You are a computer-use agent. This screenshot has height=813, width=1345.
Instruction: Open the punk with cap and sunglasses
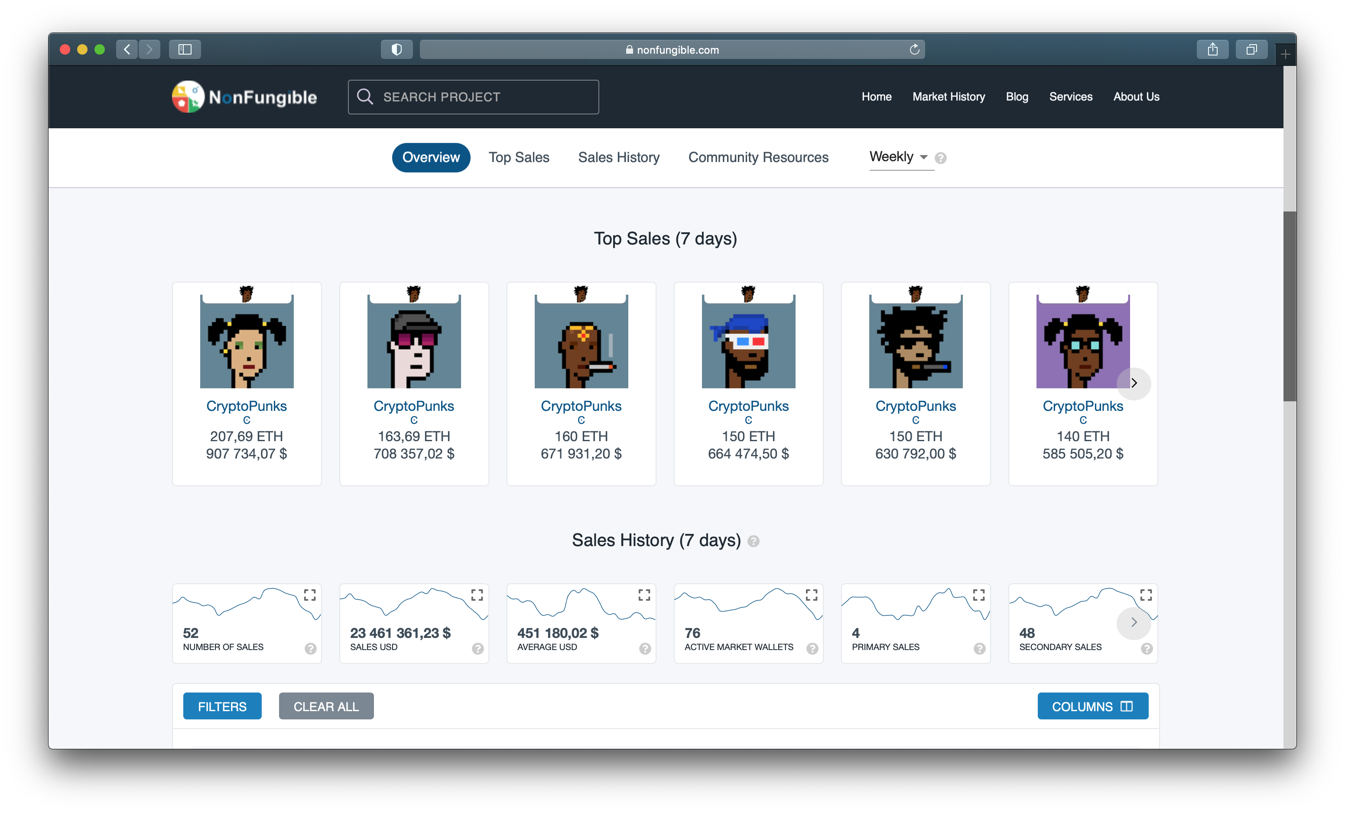pos(414,341)
